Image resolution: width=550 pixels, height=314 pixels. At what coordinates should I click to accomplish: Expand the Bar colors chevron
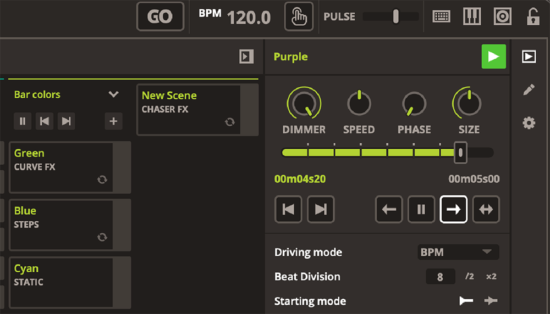114,94
